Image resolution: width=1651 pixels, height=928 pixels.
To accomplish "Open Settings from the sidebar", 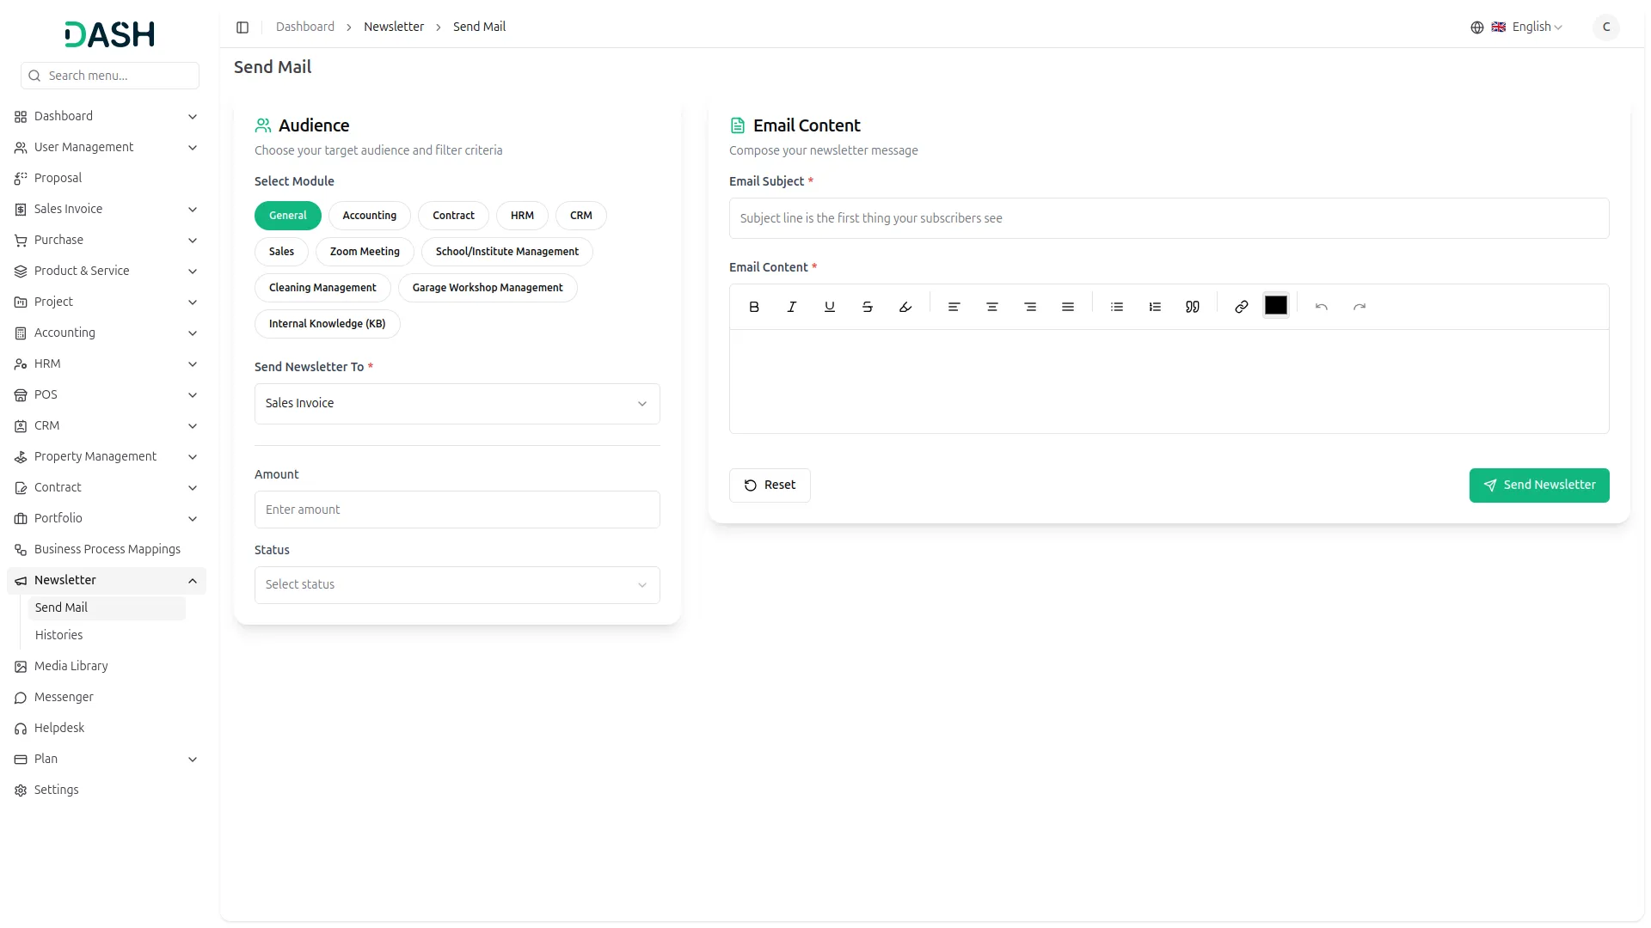I will click(107, 791).
